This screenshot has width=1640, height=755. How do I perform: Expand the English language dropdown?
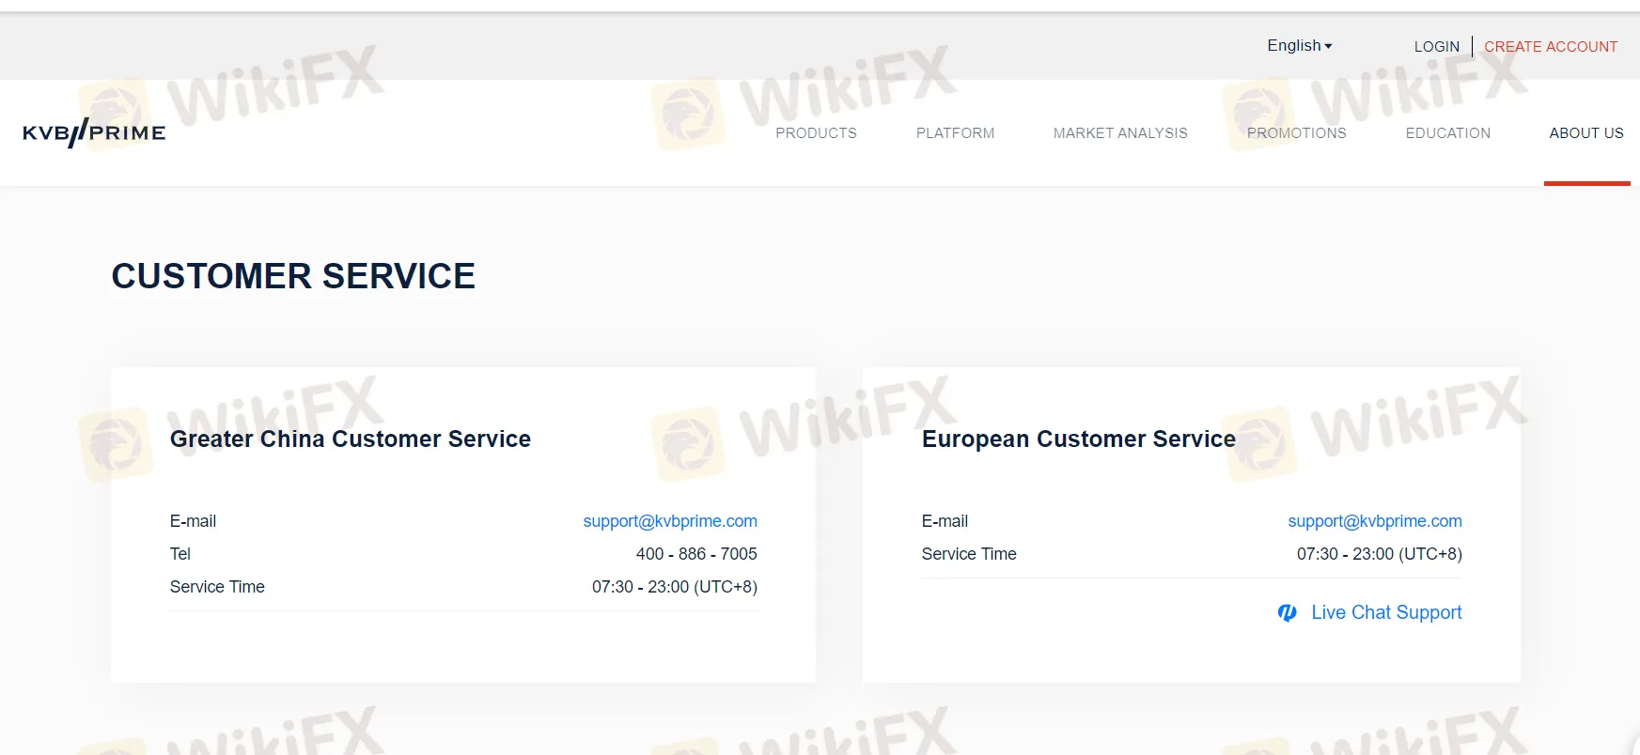(x=1299, y=45)
